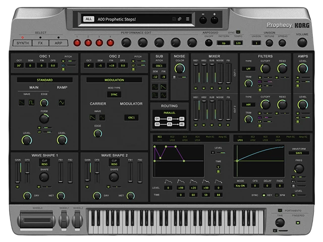
Task: Click the OSC 1 Edge knob
Action: [x=44, y=103]
